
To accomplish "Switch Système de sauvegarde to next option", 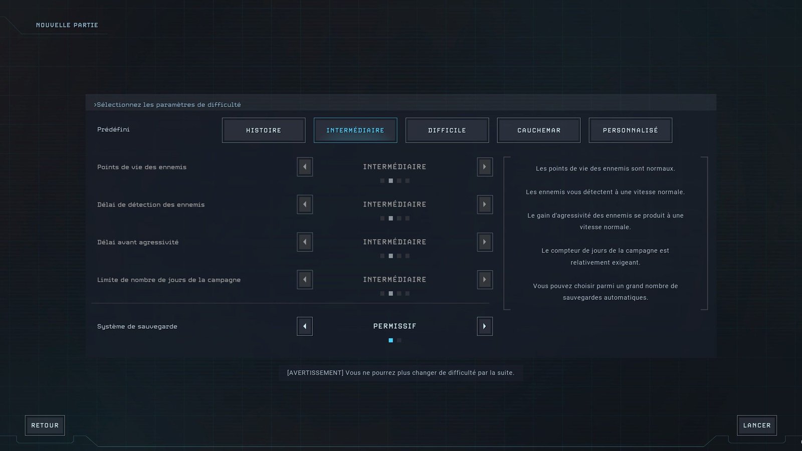I will (x=484, y=326).
